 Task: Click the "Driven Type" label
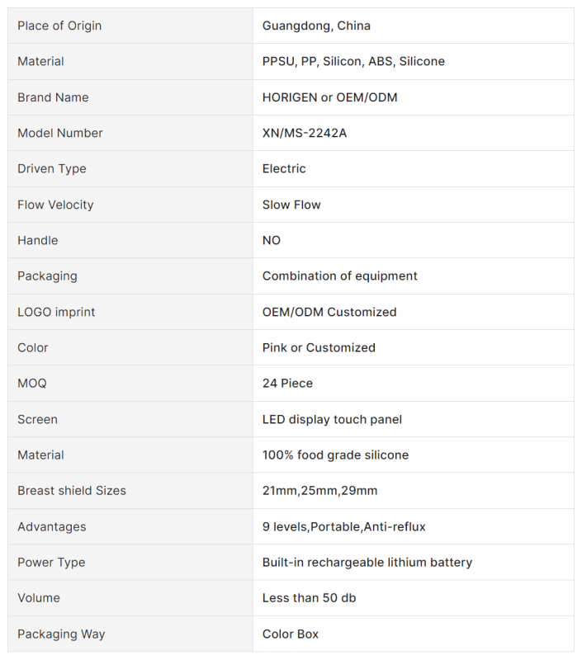(52, 168)
